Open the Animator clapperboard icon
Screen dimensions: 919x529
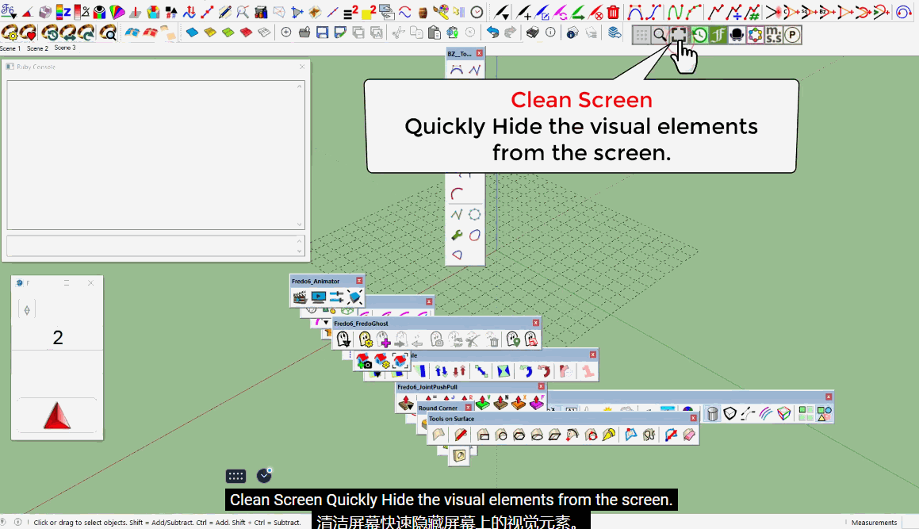click(x=300, y=297)
